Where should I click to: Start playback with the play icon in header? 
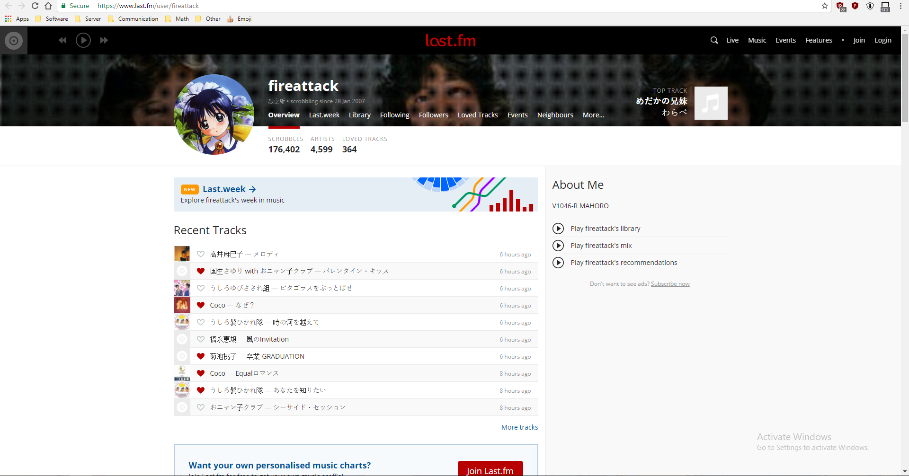point(83,40)
